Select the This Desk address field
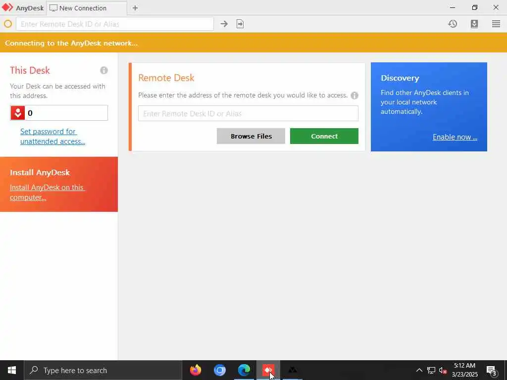Screen dimensions: 507x380 (x=59, y=113)
